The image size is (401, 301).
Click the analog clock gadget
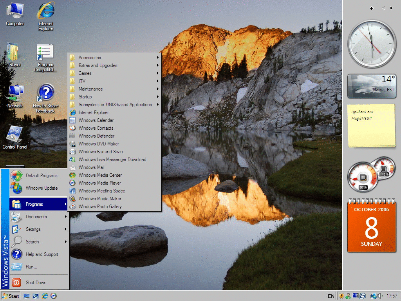(372, 44)
